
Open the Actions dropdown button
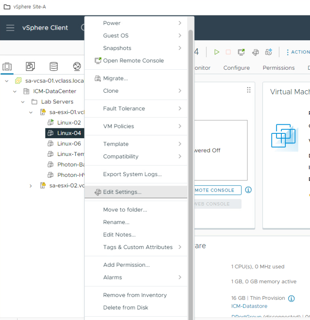298,52
